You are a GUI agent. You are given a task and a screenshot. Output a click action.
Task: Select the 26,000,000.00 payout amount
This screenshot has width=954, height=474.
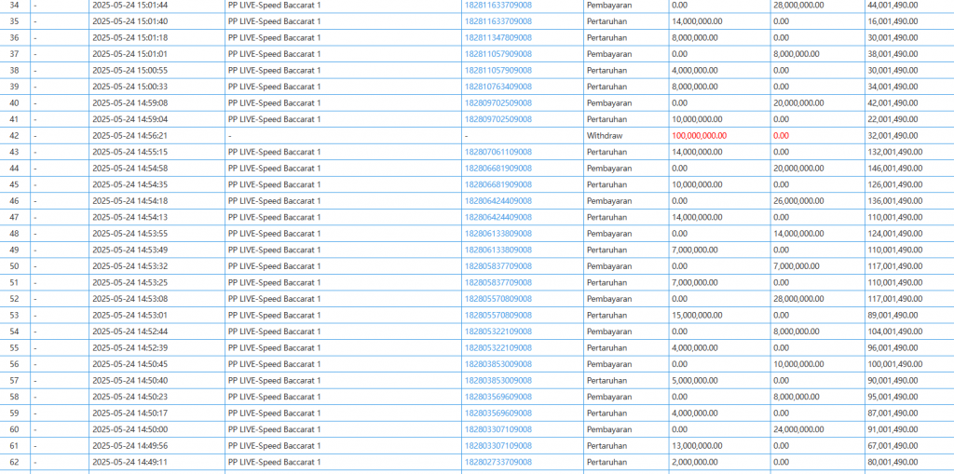click(x=798, y=201)
